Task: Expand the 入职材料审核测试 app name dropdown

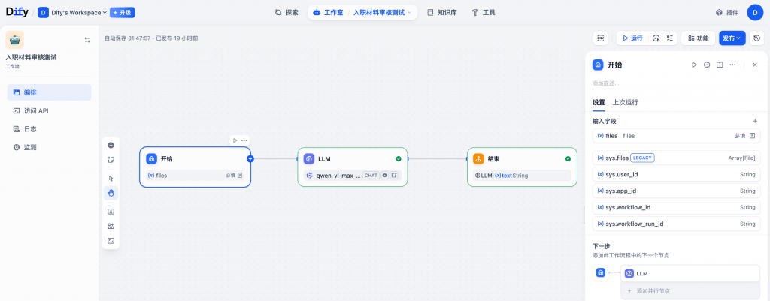Action: pos(383,13)
